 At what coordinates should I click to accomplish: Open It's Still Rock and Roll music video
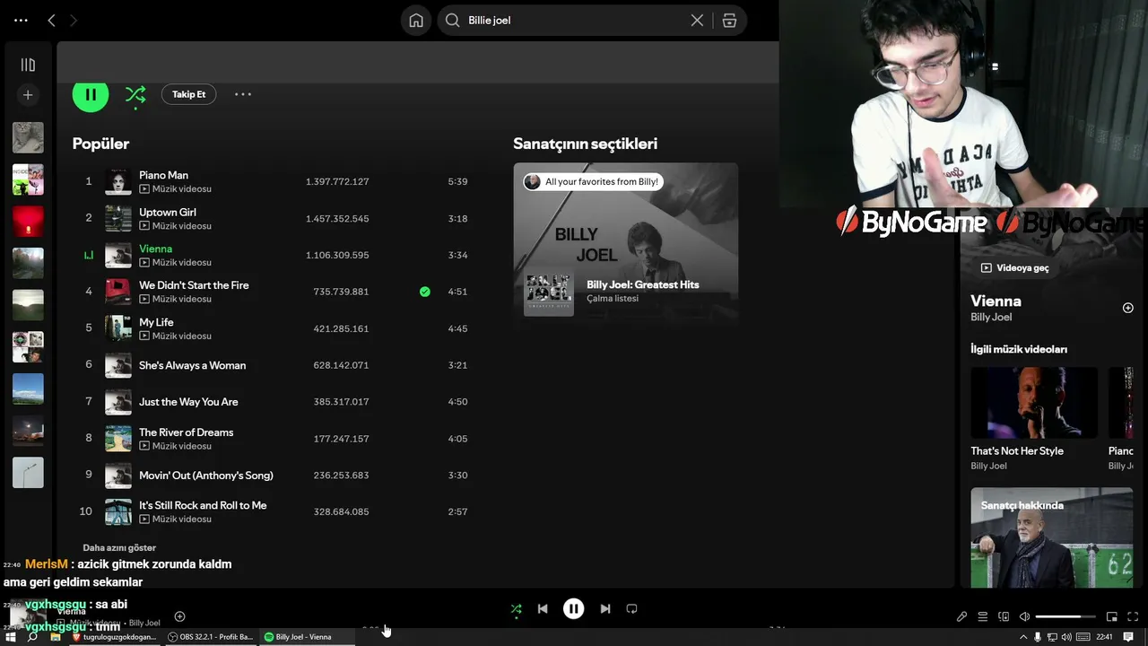click(x=176, y=519)
